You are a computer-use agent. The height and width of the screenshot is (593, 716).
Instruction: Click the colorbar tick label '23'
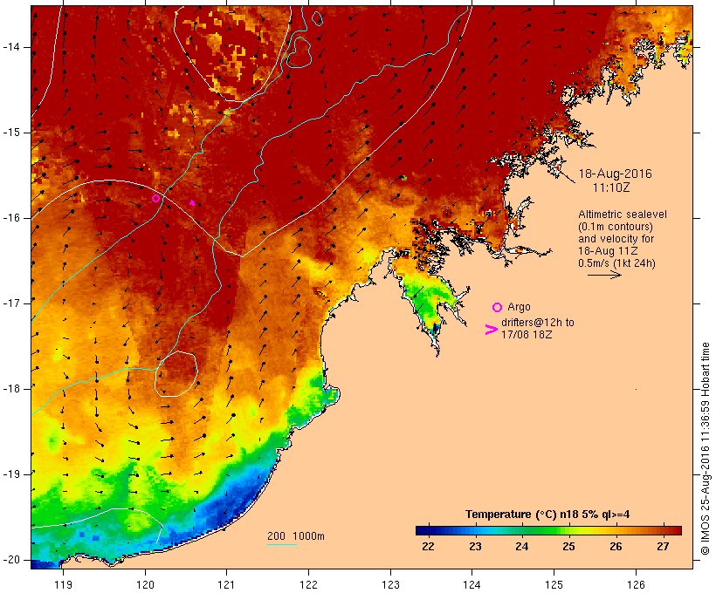(x=475, y=547)
